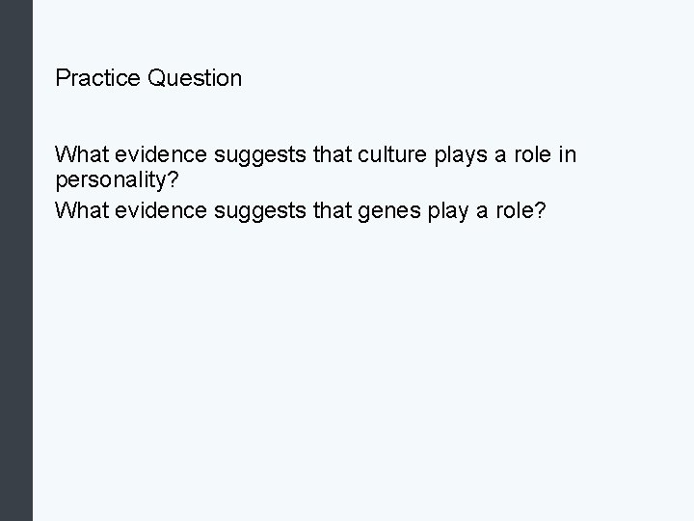Click the "Practice Question" slide title

point(148,78)
